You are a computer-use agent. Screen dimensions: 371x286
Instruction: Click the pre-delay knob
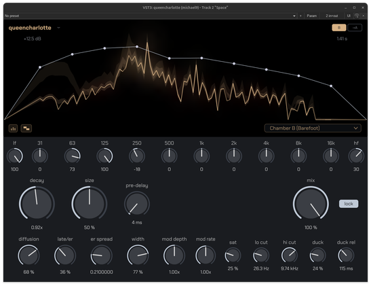pos(137,204)
